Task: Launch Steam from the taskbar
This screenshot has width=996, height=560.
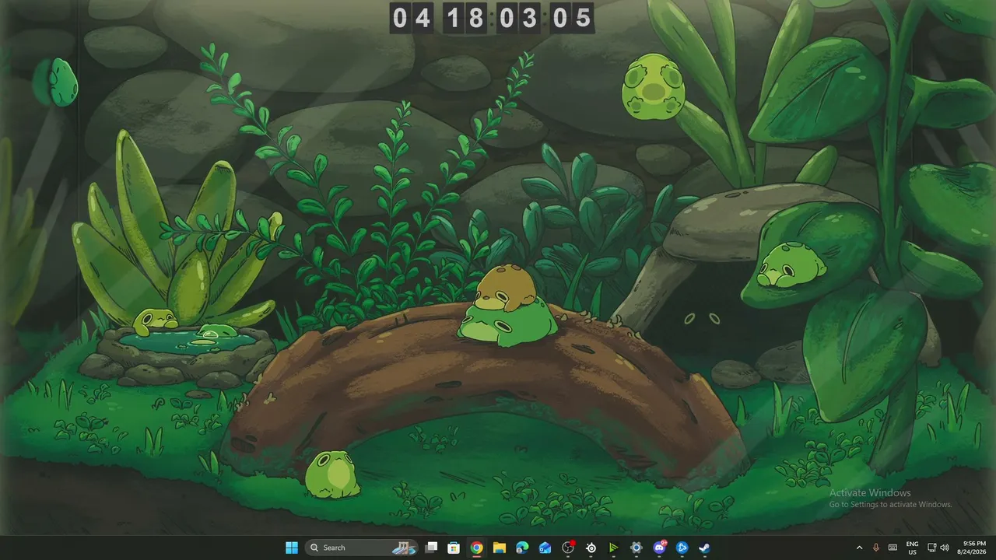Action: 705,548
